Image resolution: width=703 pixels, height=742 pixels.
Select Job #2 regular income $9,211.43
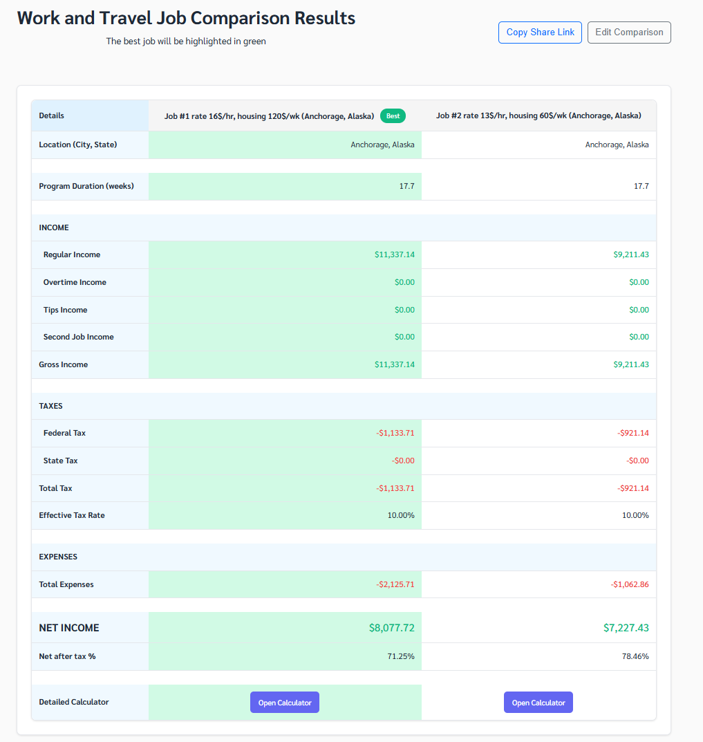coord(631,254)
